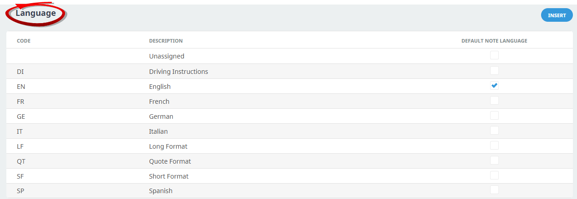Enable Spanish as default note language
This screenshot has width=577, height=199.
click(x=494, y=190)
